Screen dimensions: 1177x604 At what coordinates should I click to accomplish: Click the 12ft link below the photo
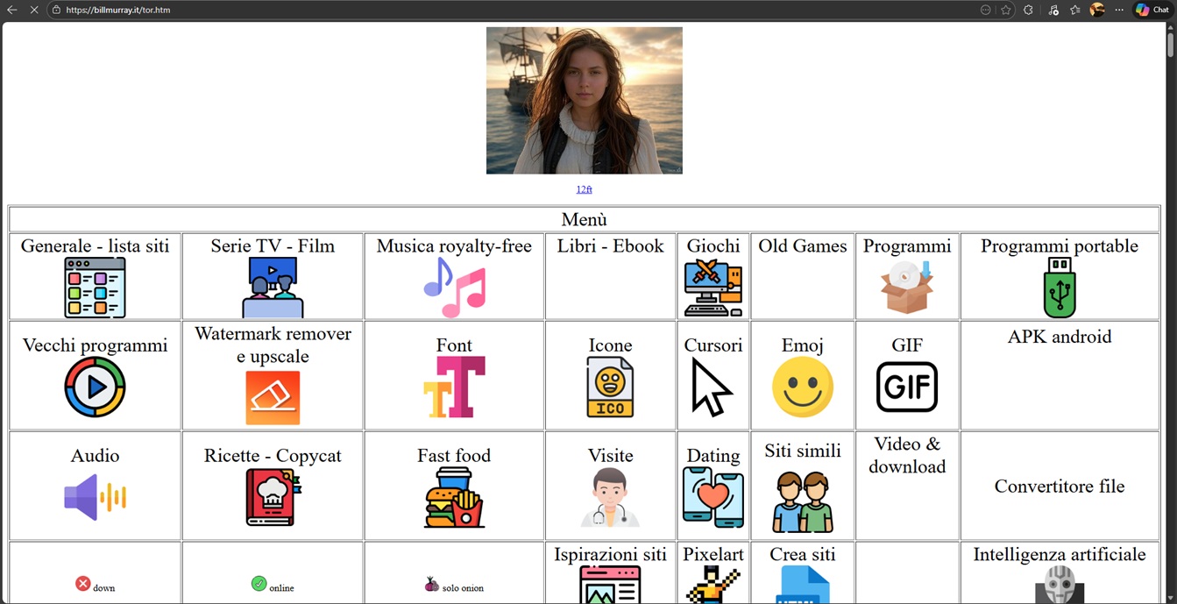coord(584,189)
